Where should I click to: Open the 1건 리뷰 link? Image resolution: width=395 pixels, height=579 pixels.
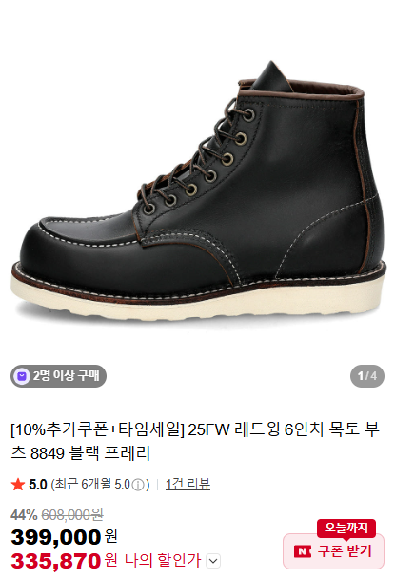point(188,485)
